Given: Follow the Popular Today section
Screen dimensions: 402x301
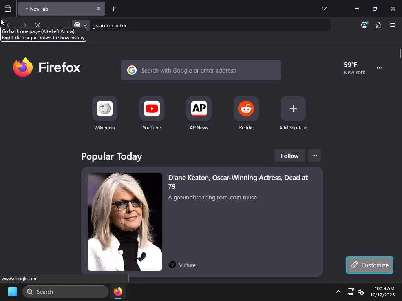Looking at the screenshot, I should click(289, 156).
